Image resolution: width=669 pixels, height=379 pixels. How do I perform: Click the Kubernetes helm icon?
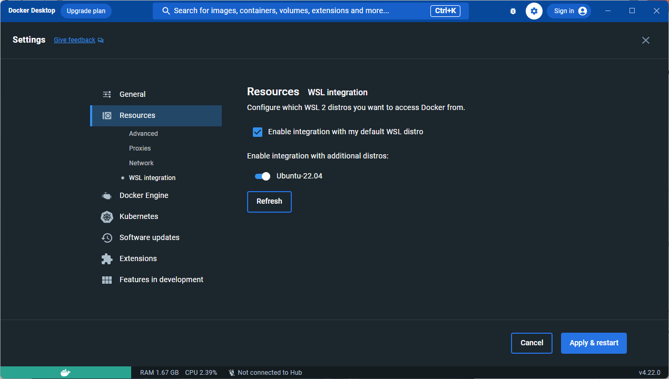107,216
